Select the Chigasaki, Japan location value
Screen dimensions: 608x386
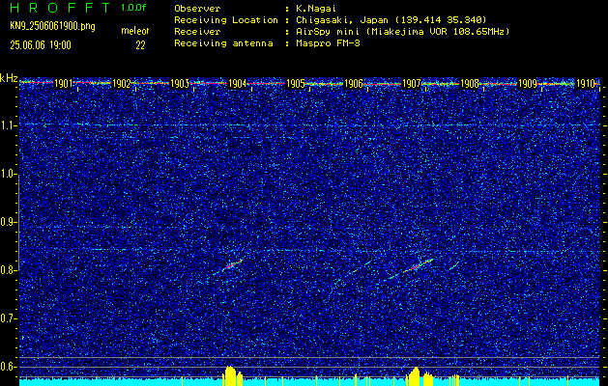pyautogui.click(x=391, y=19)
